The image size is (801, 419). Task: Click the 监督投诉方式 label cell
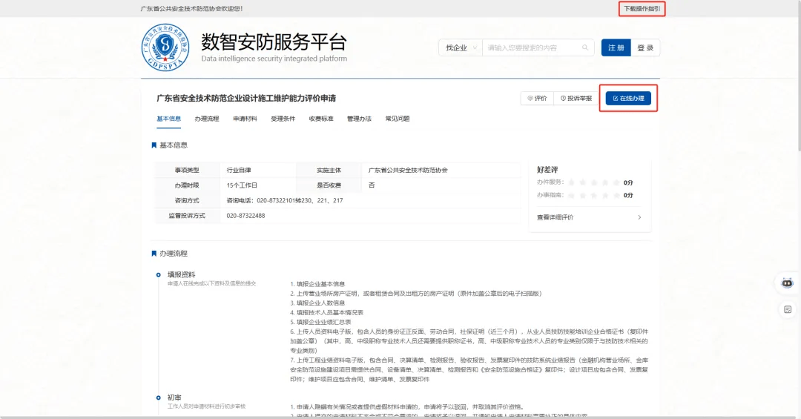187,216
